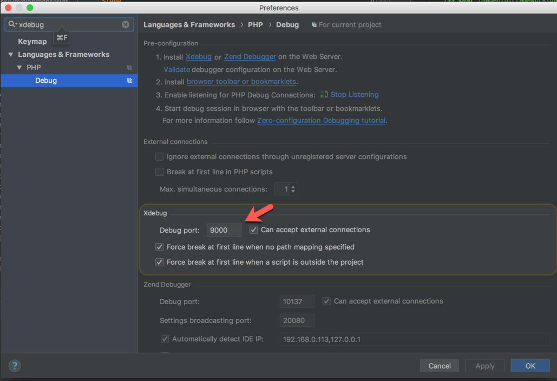Open Zero-configuration Debugging tutorial link
557x381 pixels.
coord(321,120)
